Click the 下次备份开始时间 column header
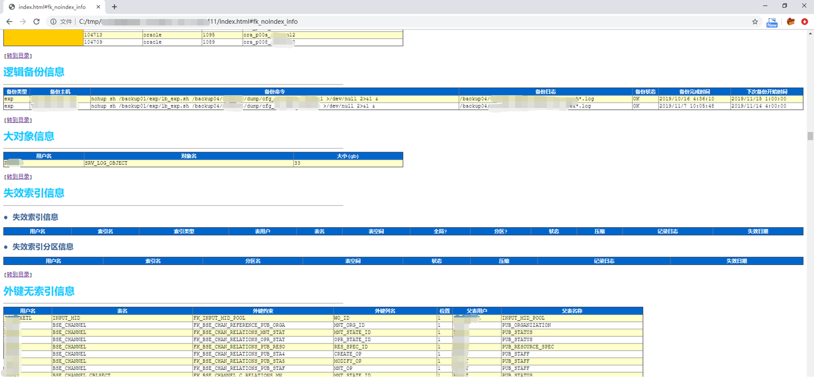This screenshot has width=814, height=384. (x=767, y=91)
